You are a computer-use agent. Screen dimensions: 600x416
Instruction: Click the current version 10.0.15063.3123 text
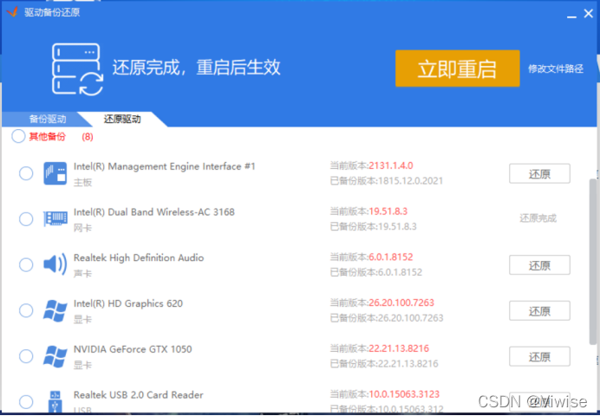click(404, 394)
